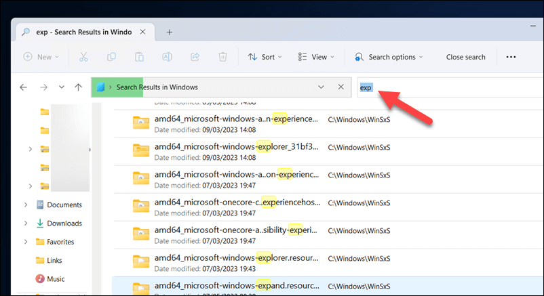544x296 pixels.
Task: Click the Copy icon in toolbar
Action: click(x=112, y=57)
